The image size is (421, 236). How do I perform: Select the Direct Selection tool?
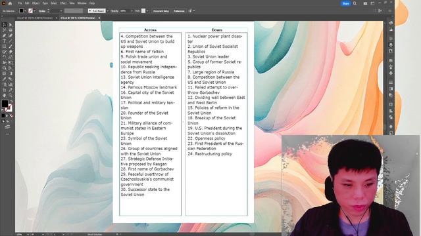click(x=11, y=25)
